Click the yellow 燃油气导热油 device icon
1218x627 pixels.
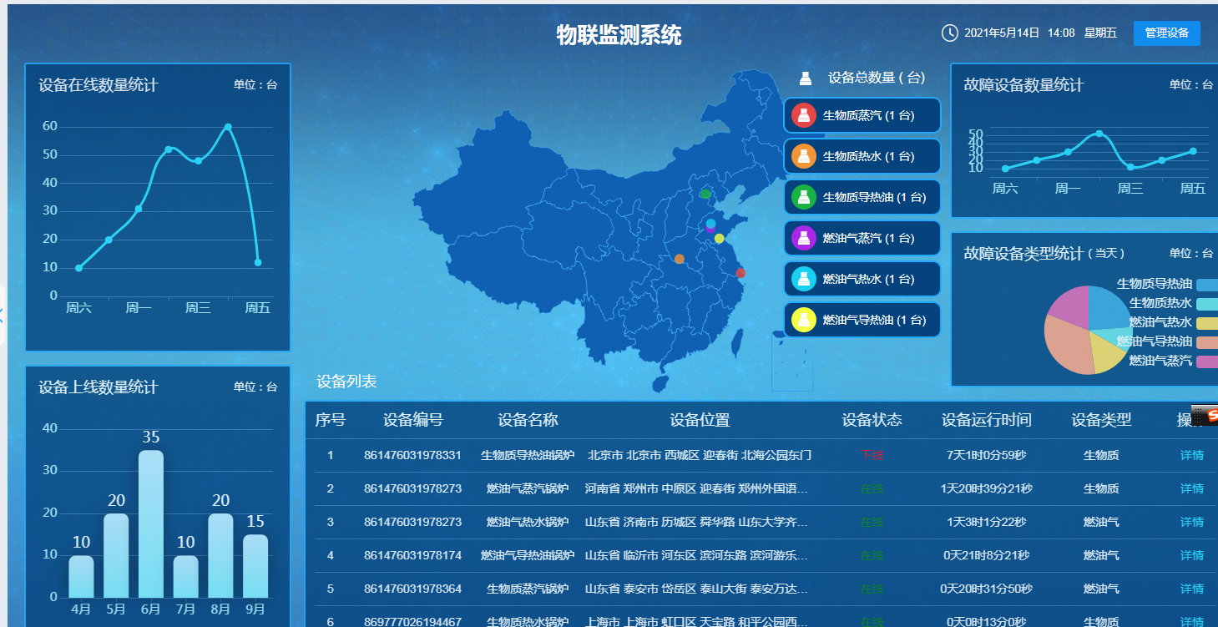point(803,320)
